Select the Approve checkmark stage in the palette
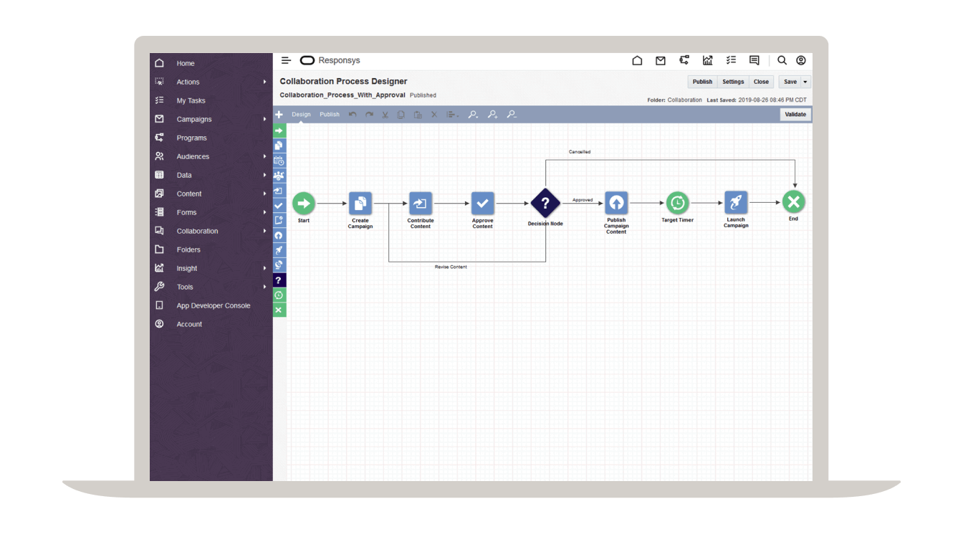Viewport: 963px width, 542px height. coord(279,206)
